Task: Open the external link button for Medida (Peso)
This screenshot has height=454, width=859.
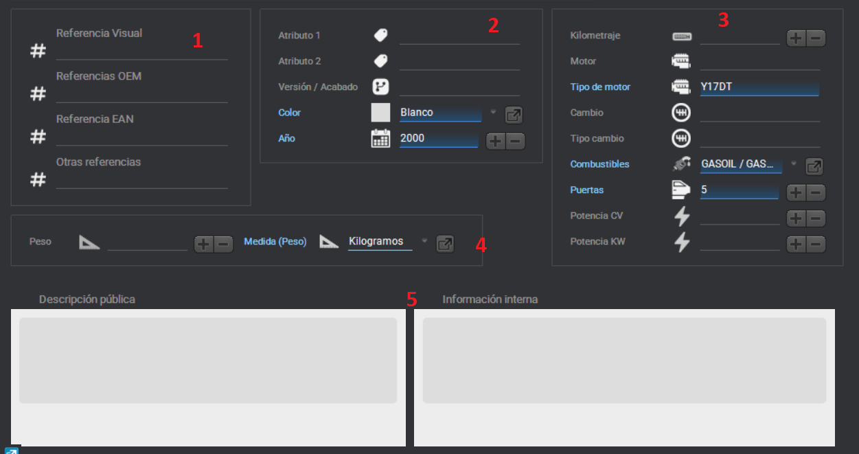Action: point(445,244)
